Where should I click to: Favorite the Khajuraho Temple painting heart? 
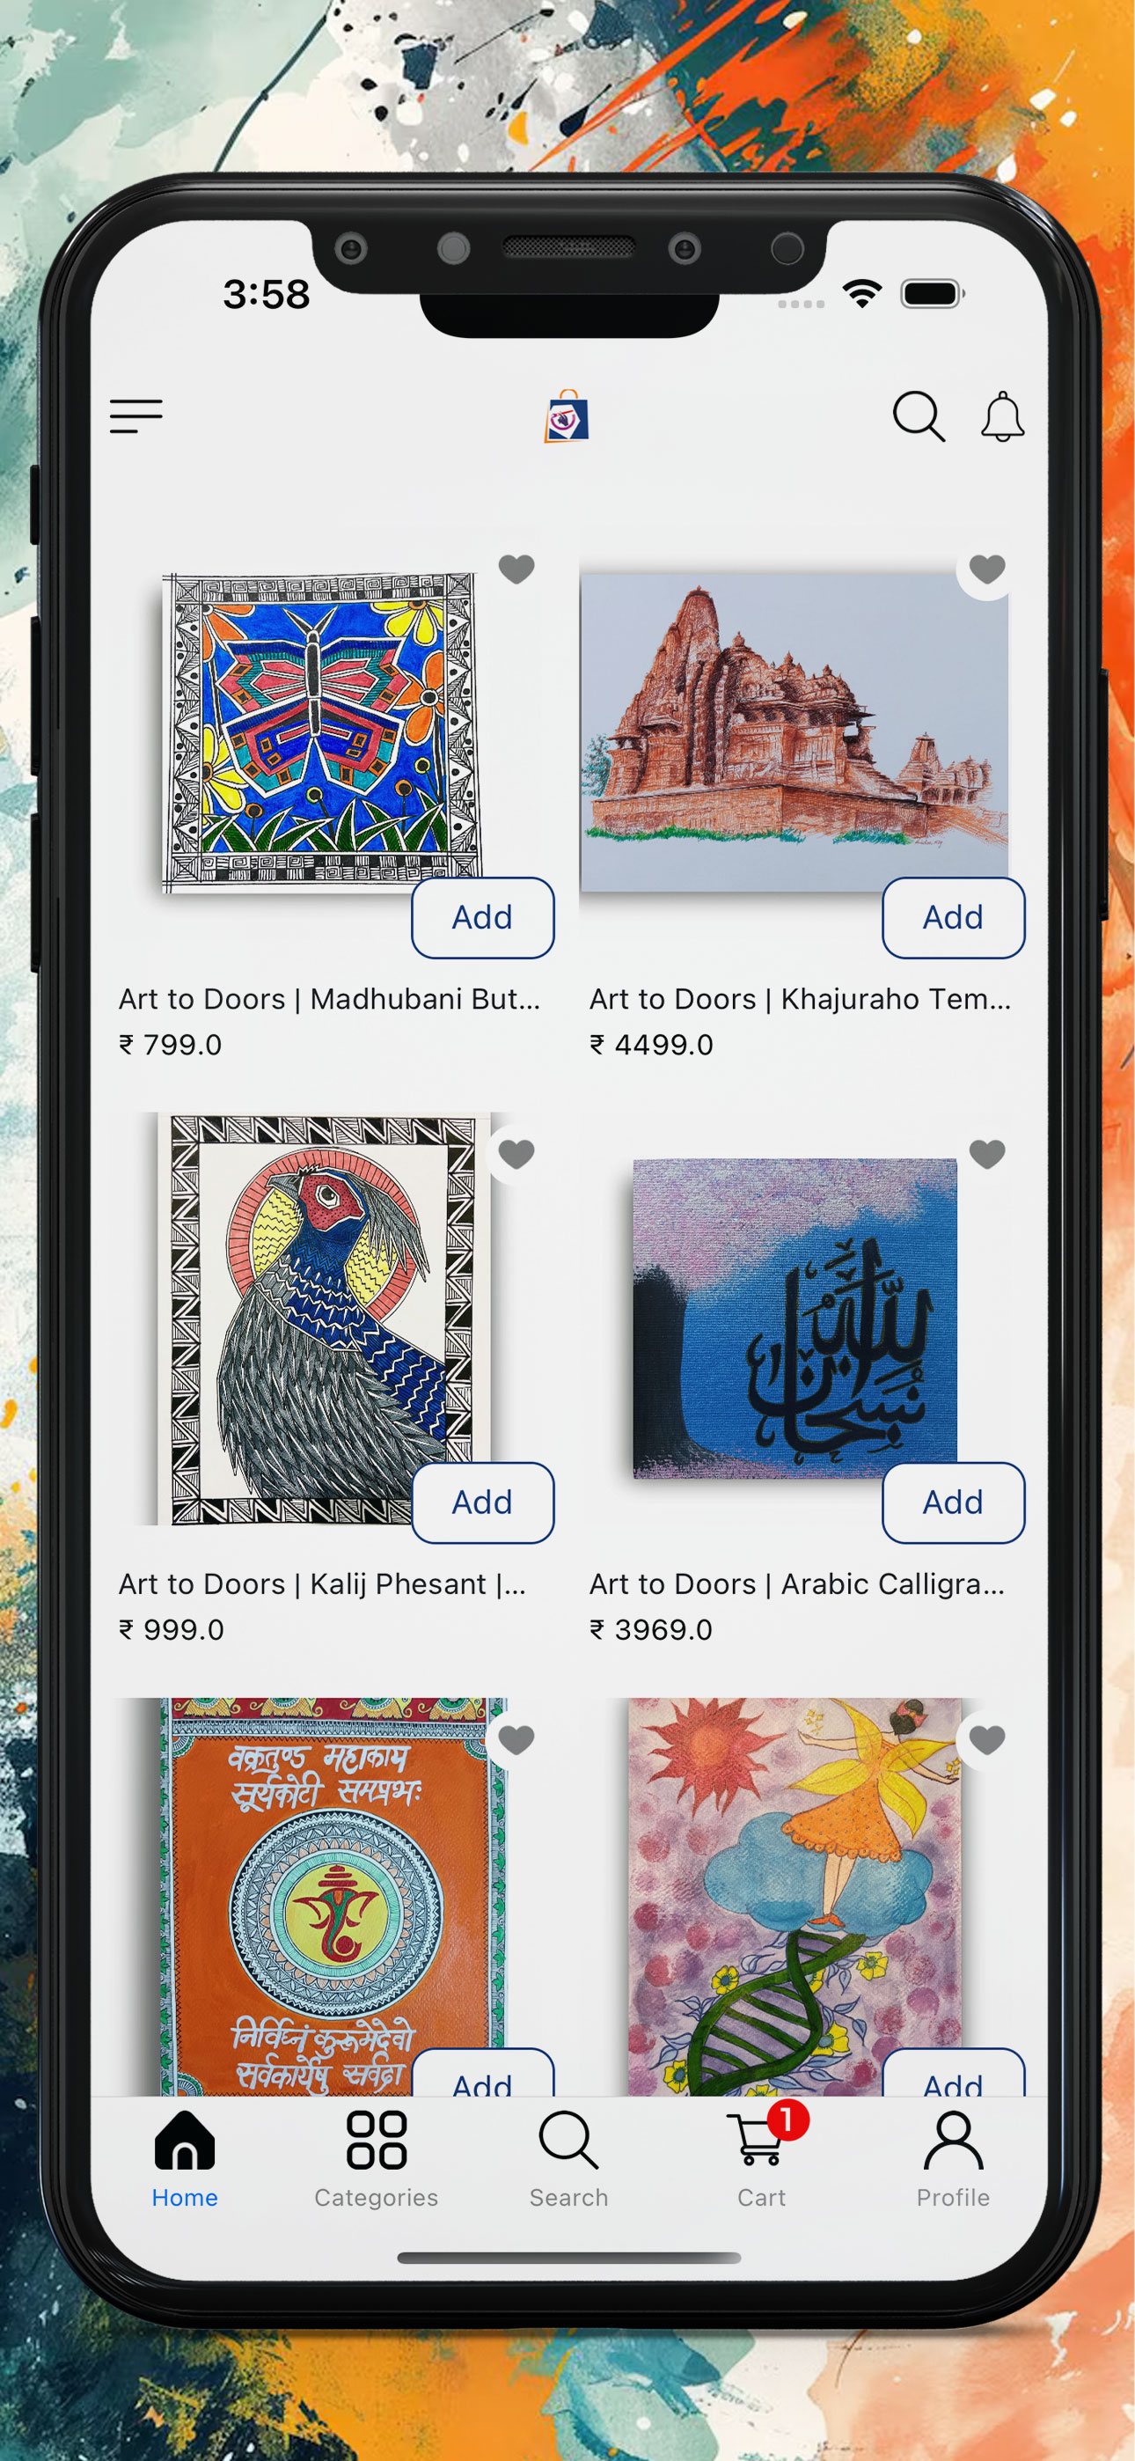tap(987, 569)
